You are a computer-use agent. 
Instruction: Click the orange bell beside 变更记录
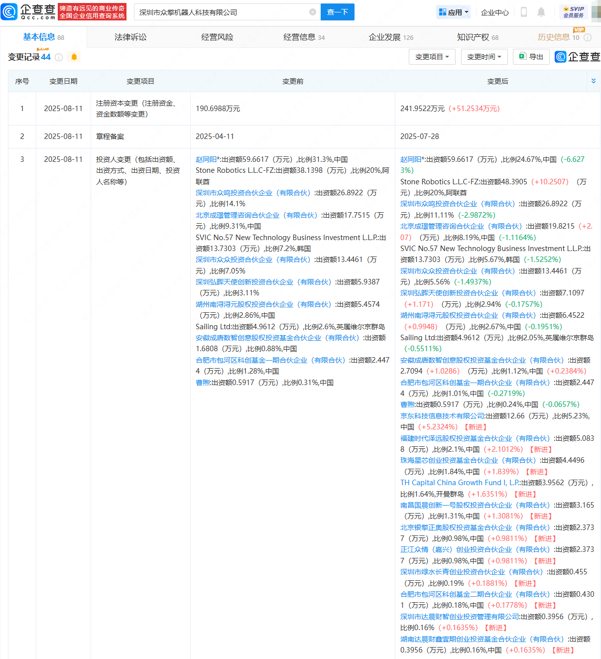(x=74, y=57)
